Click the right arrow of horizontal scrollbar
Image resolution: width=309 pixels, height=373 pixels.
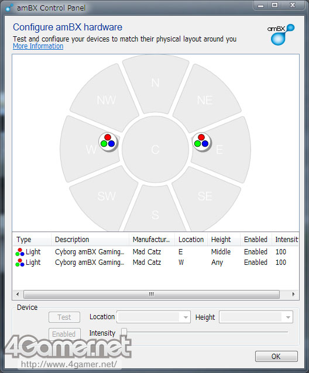coord(294,294)
